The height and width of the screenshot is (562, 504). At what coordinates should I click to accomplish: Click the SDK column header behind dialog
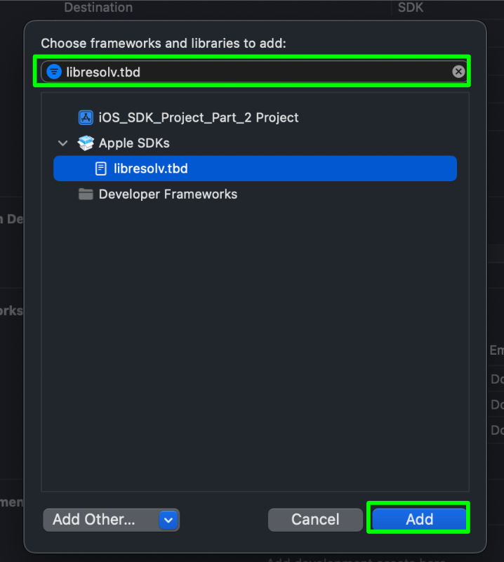pyautogui.click(x=411, y=7)
